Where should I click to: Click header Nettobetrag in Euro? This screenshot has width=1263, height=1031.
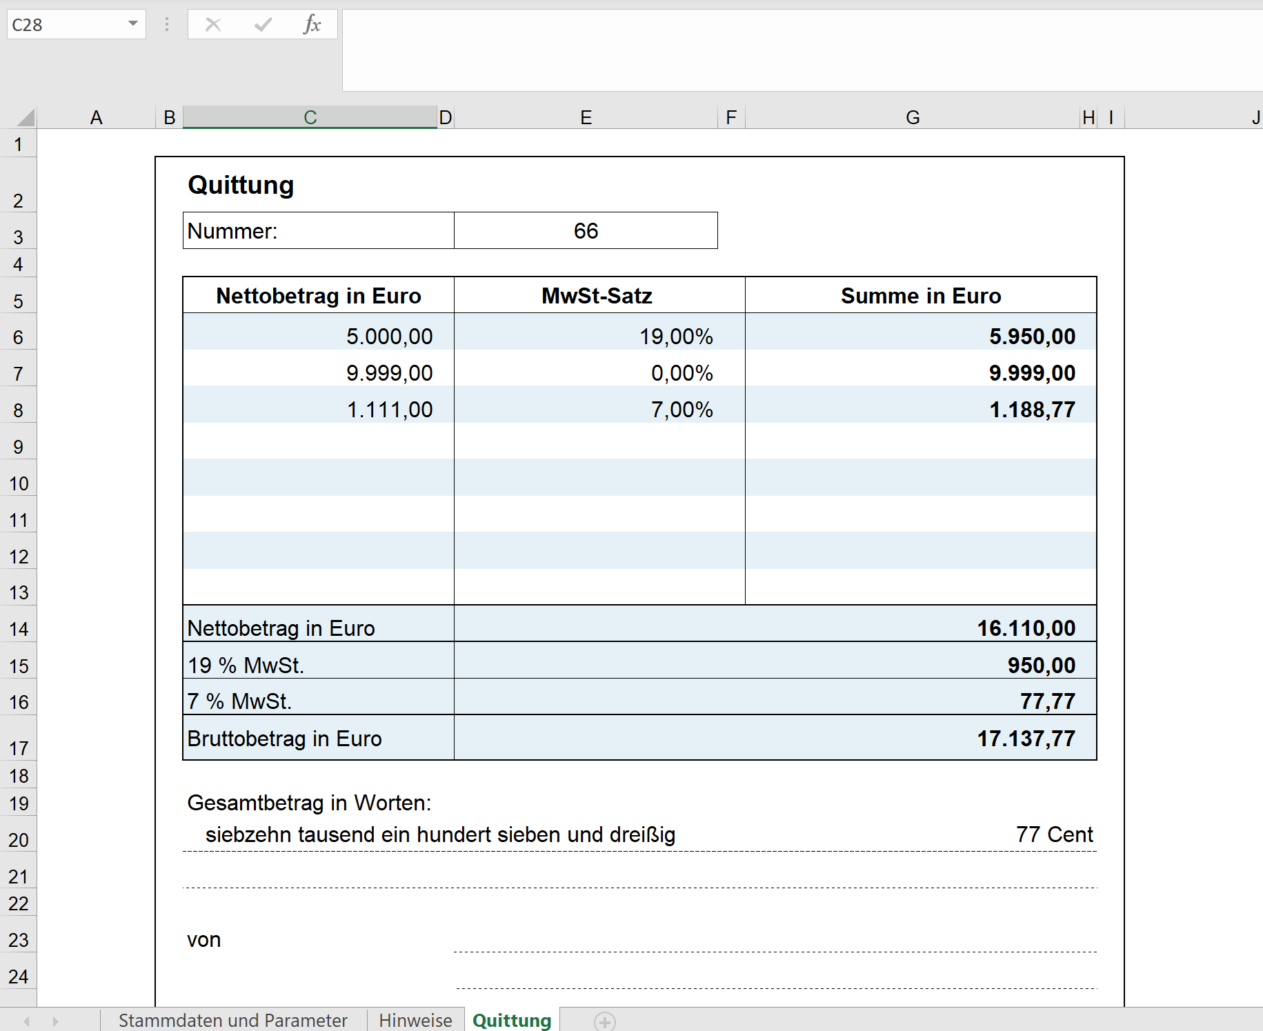coord(318,295)
